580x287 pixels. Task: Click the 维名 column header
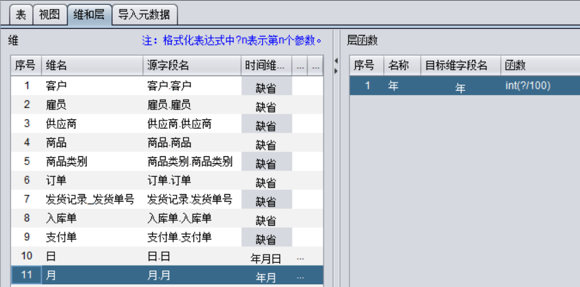pyautogui.click(x=92, y=65)
